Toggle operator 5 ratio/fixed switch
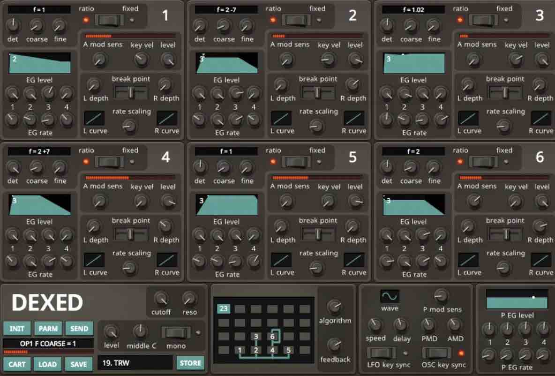Screen dimensions: 555x376 (x=296, y=162)
